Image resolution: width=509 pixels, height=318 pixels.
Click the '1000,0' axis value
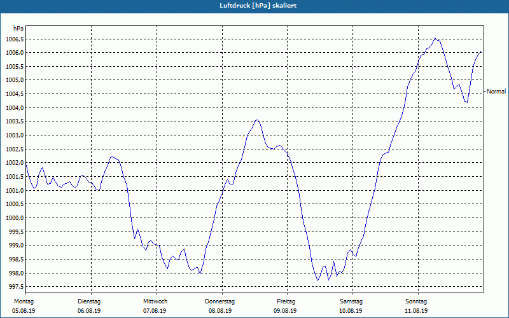15,218
